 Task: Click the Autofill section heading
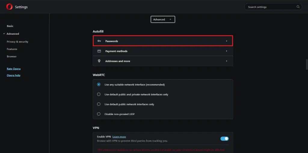[98, 31]
